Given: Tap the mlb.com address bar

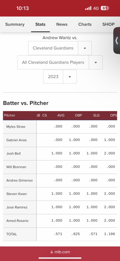Looking at the screenshot, I should point(60,252).
